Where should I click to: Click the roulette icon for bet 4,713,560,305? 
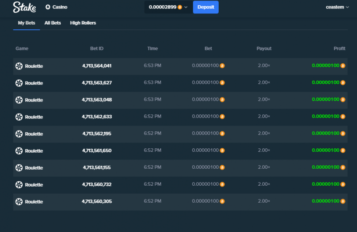[19, 202]
